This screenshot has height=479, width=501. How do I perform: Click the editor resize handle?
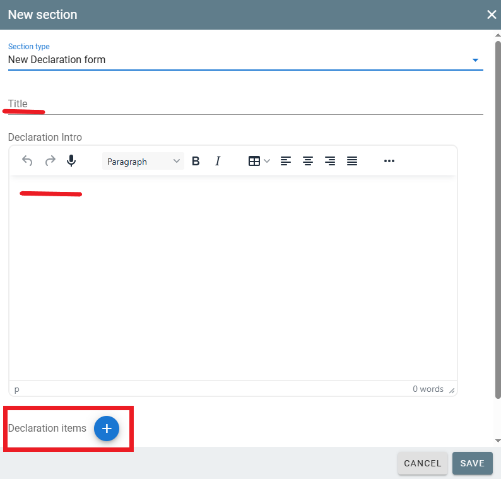pos(452,390)
